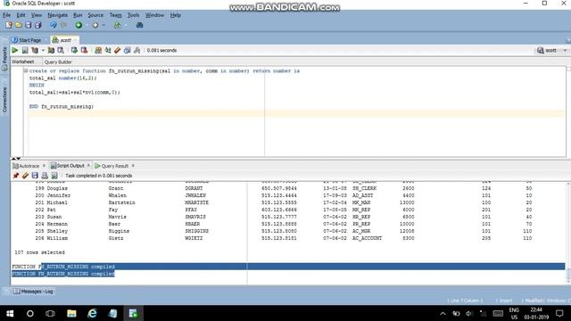Open the Autotrace output tab
This screenshot has width=571, height=321.
(26, 166)
